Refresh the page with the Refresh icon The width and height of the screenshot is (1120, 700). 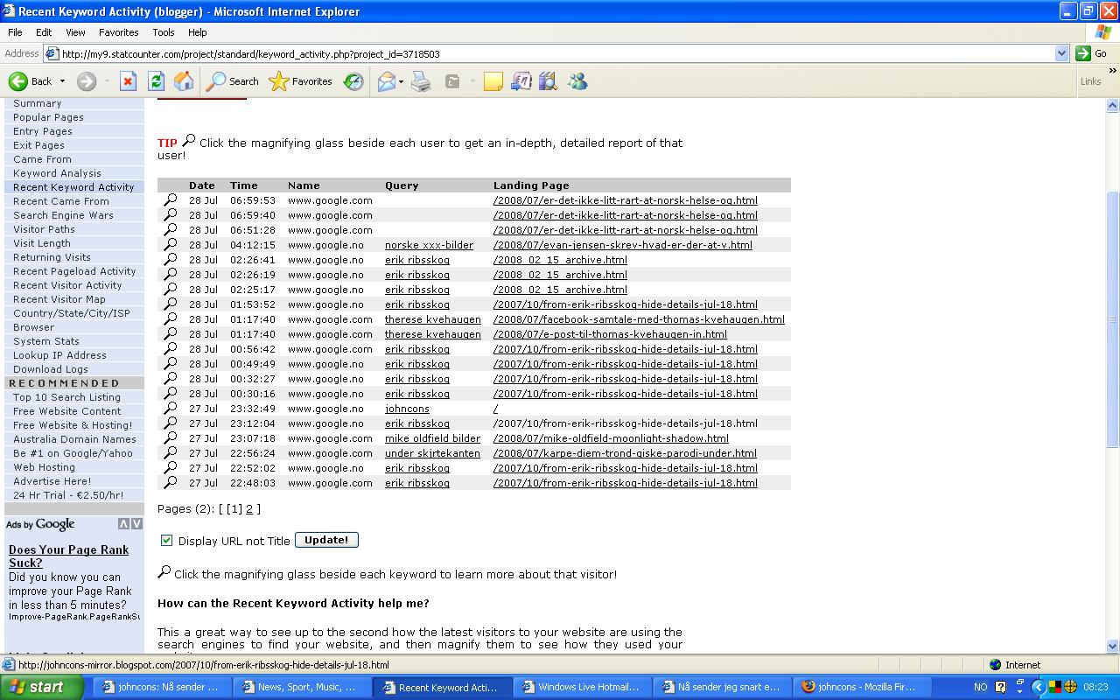156,81
